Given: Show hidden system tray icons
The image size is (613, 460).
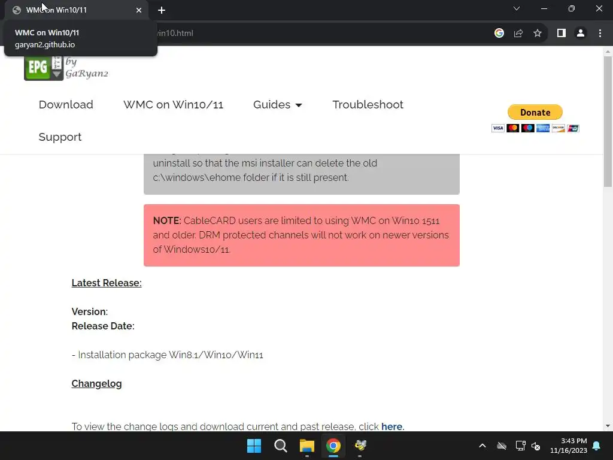Looking at the screenshot, I should [482, 446].
